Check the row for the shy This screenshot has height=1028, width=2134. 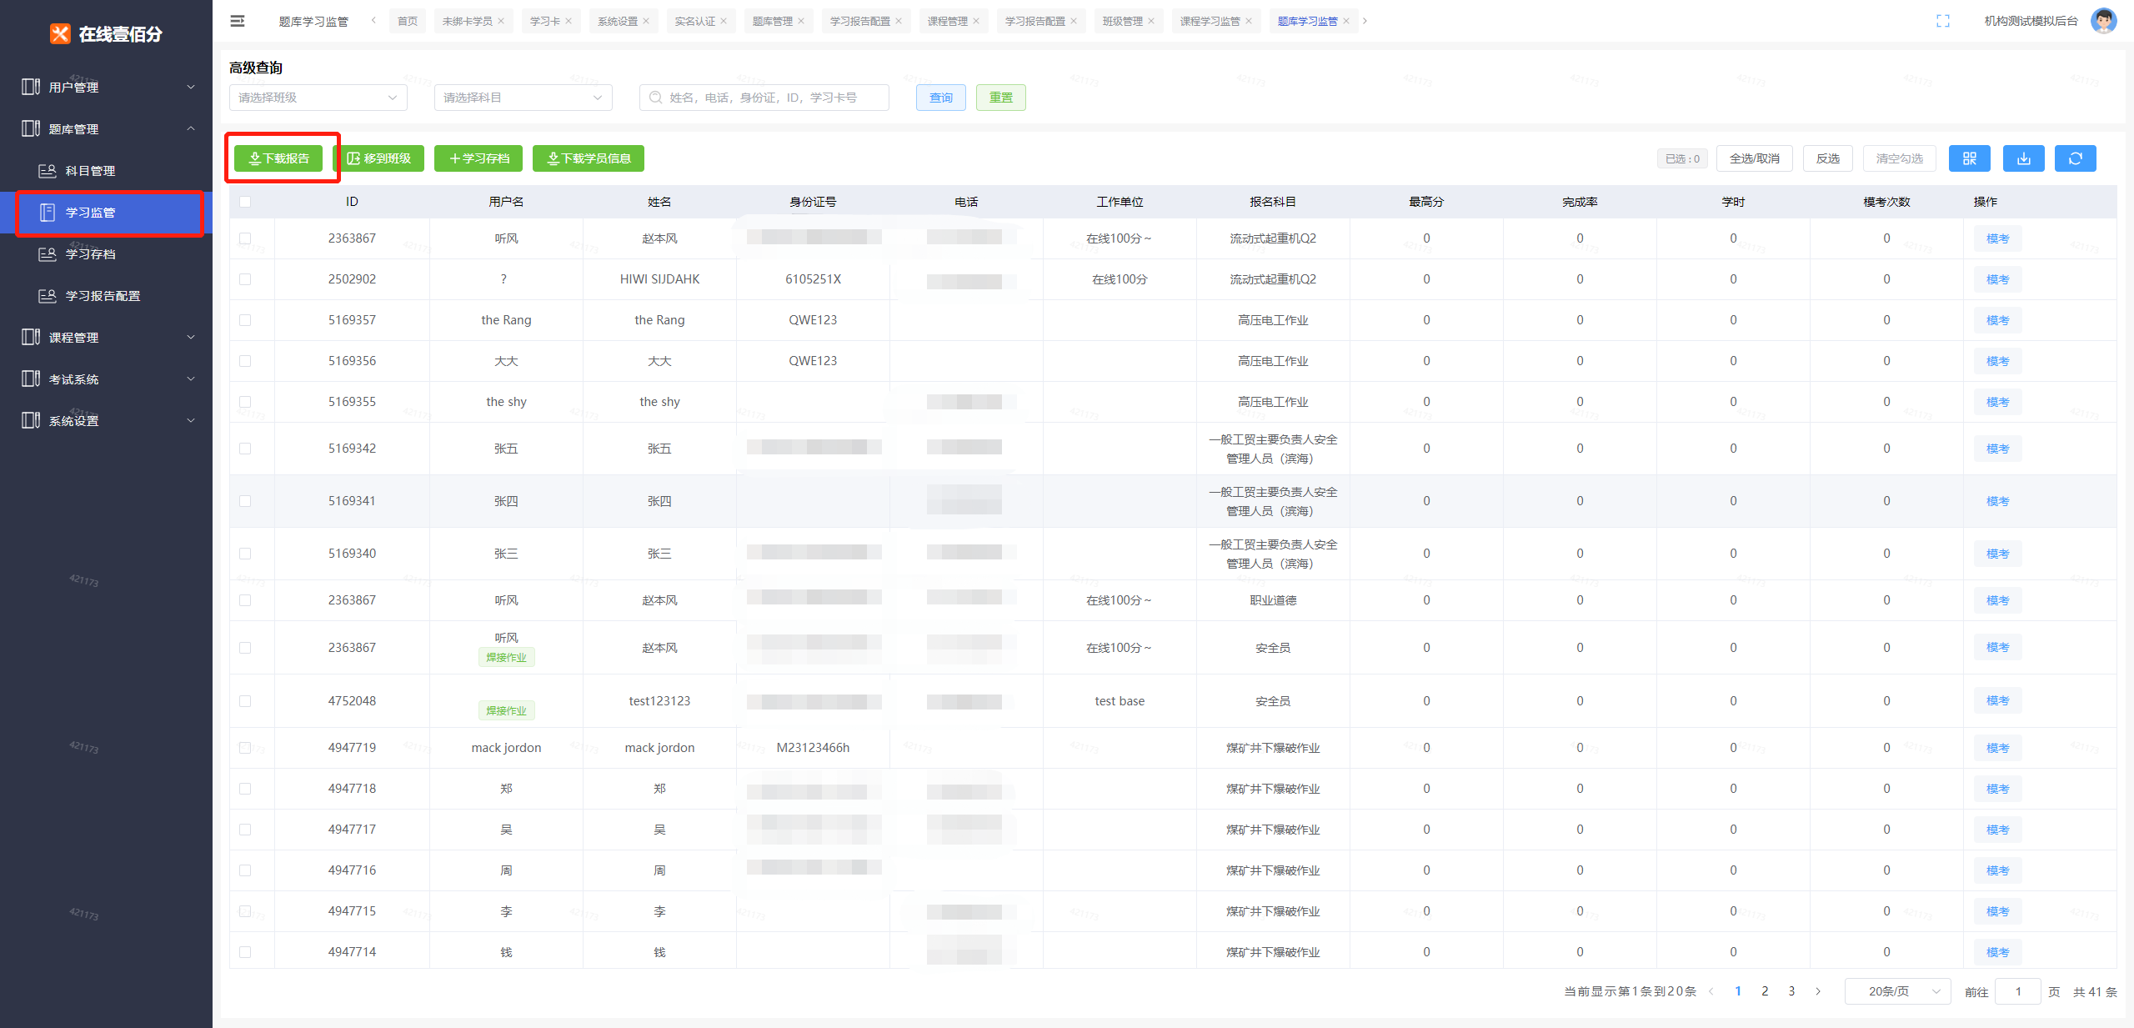pos(245,402)
